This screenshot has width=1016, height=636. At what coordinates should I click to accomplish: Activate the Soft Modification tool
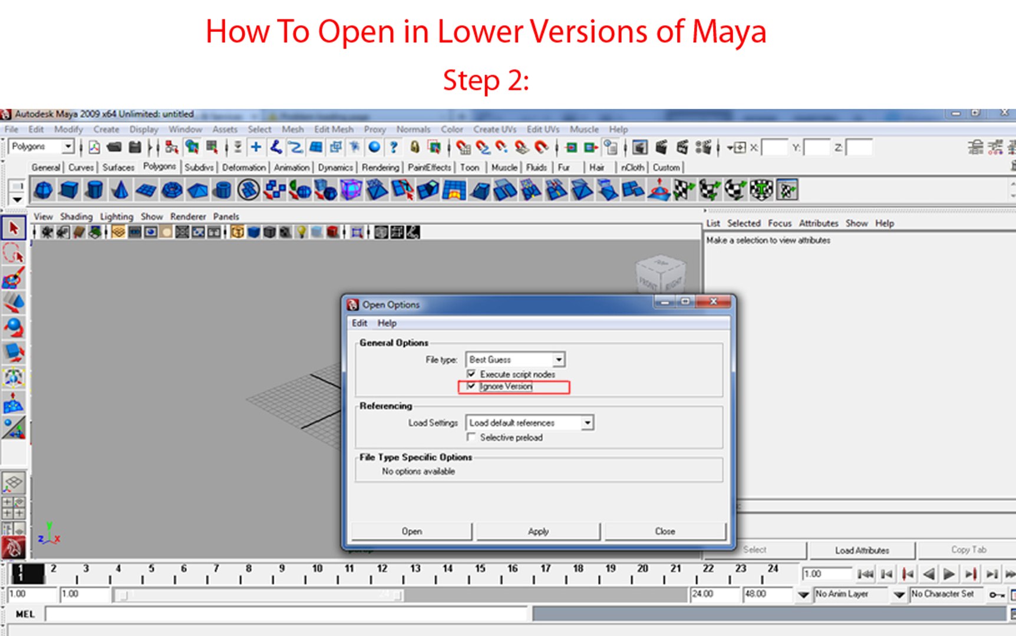pos(14,403)
